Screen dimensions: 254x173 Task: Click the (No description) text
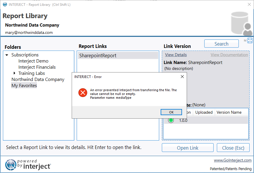179,68
